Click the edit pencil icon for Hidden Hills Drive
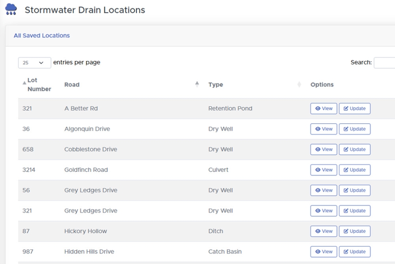 click(x=346, y=251)
